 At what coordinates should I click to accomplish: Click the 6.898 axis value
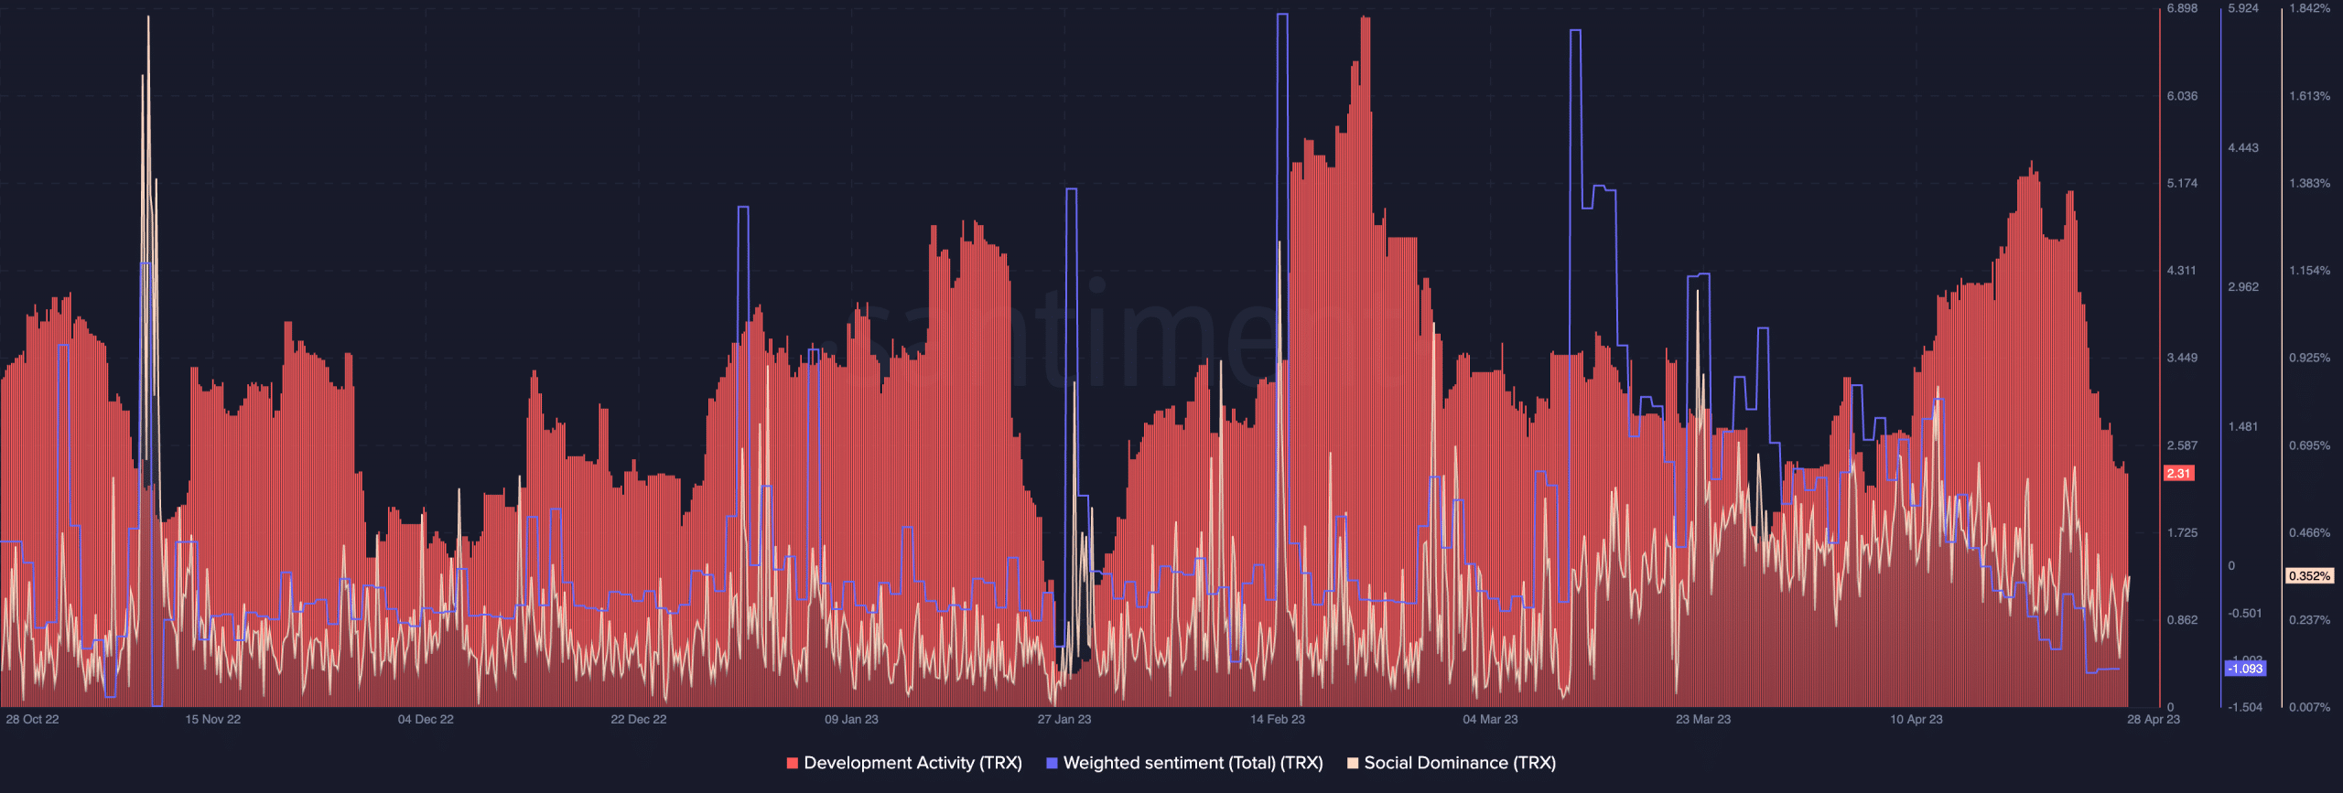(x=2182, y=8)
